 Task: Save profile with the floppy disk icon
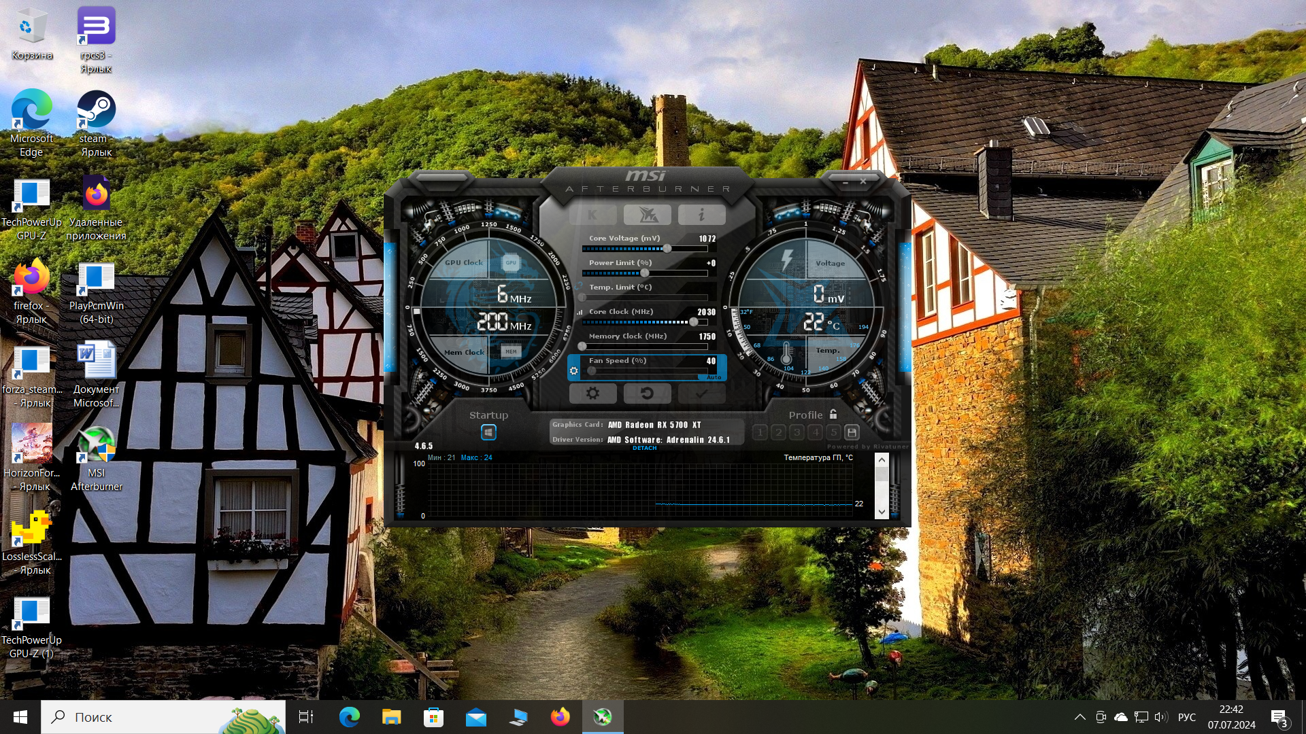click(852, 432)
